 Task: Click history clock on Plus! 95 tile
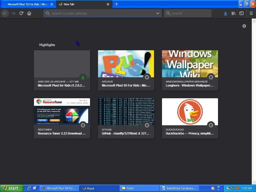coord(147,77)
